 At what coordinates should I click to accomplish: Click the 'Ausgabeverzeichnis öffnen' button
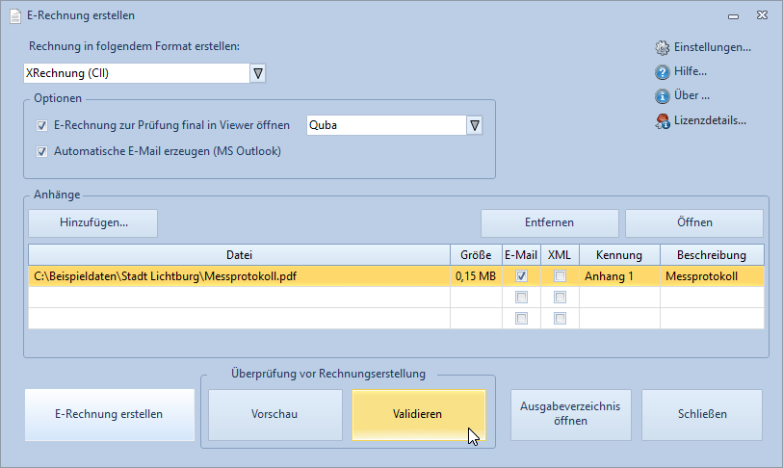(x=571, y=415)
